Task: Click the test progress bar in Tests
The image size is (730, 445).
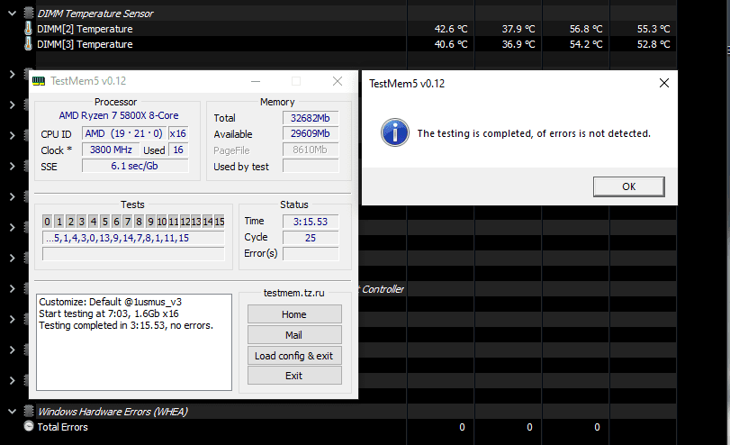Action: pyautogui.click(x=133, y=254)
